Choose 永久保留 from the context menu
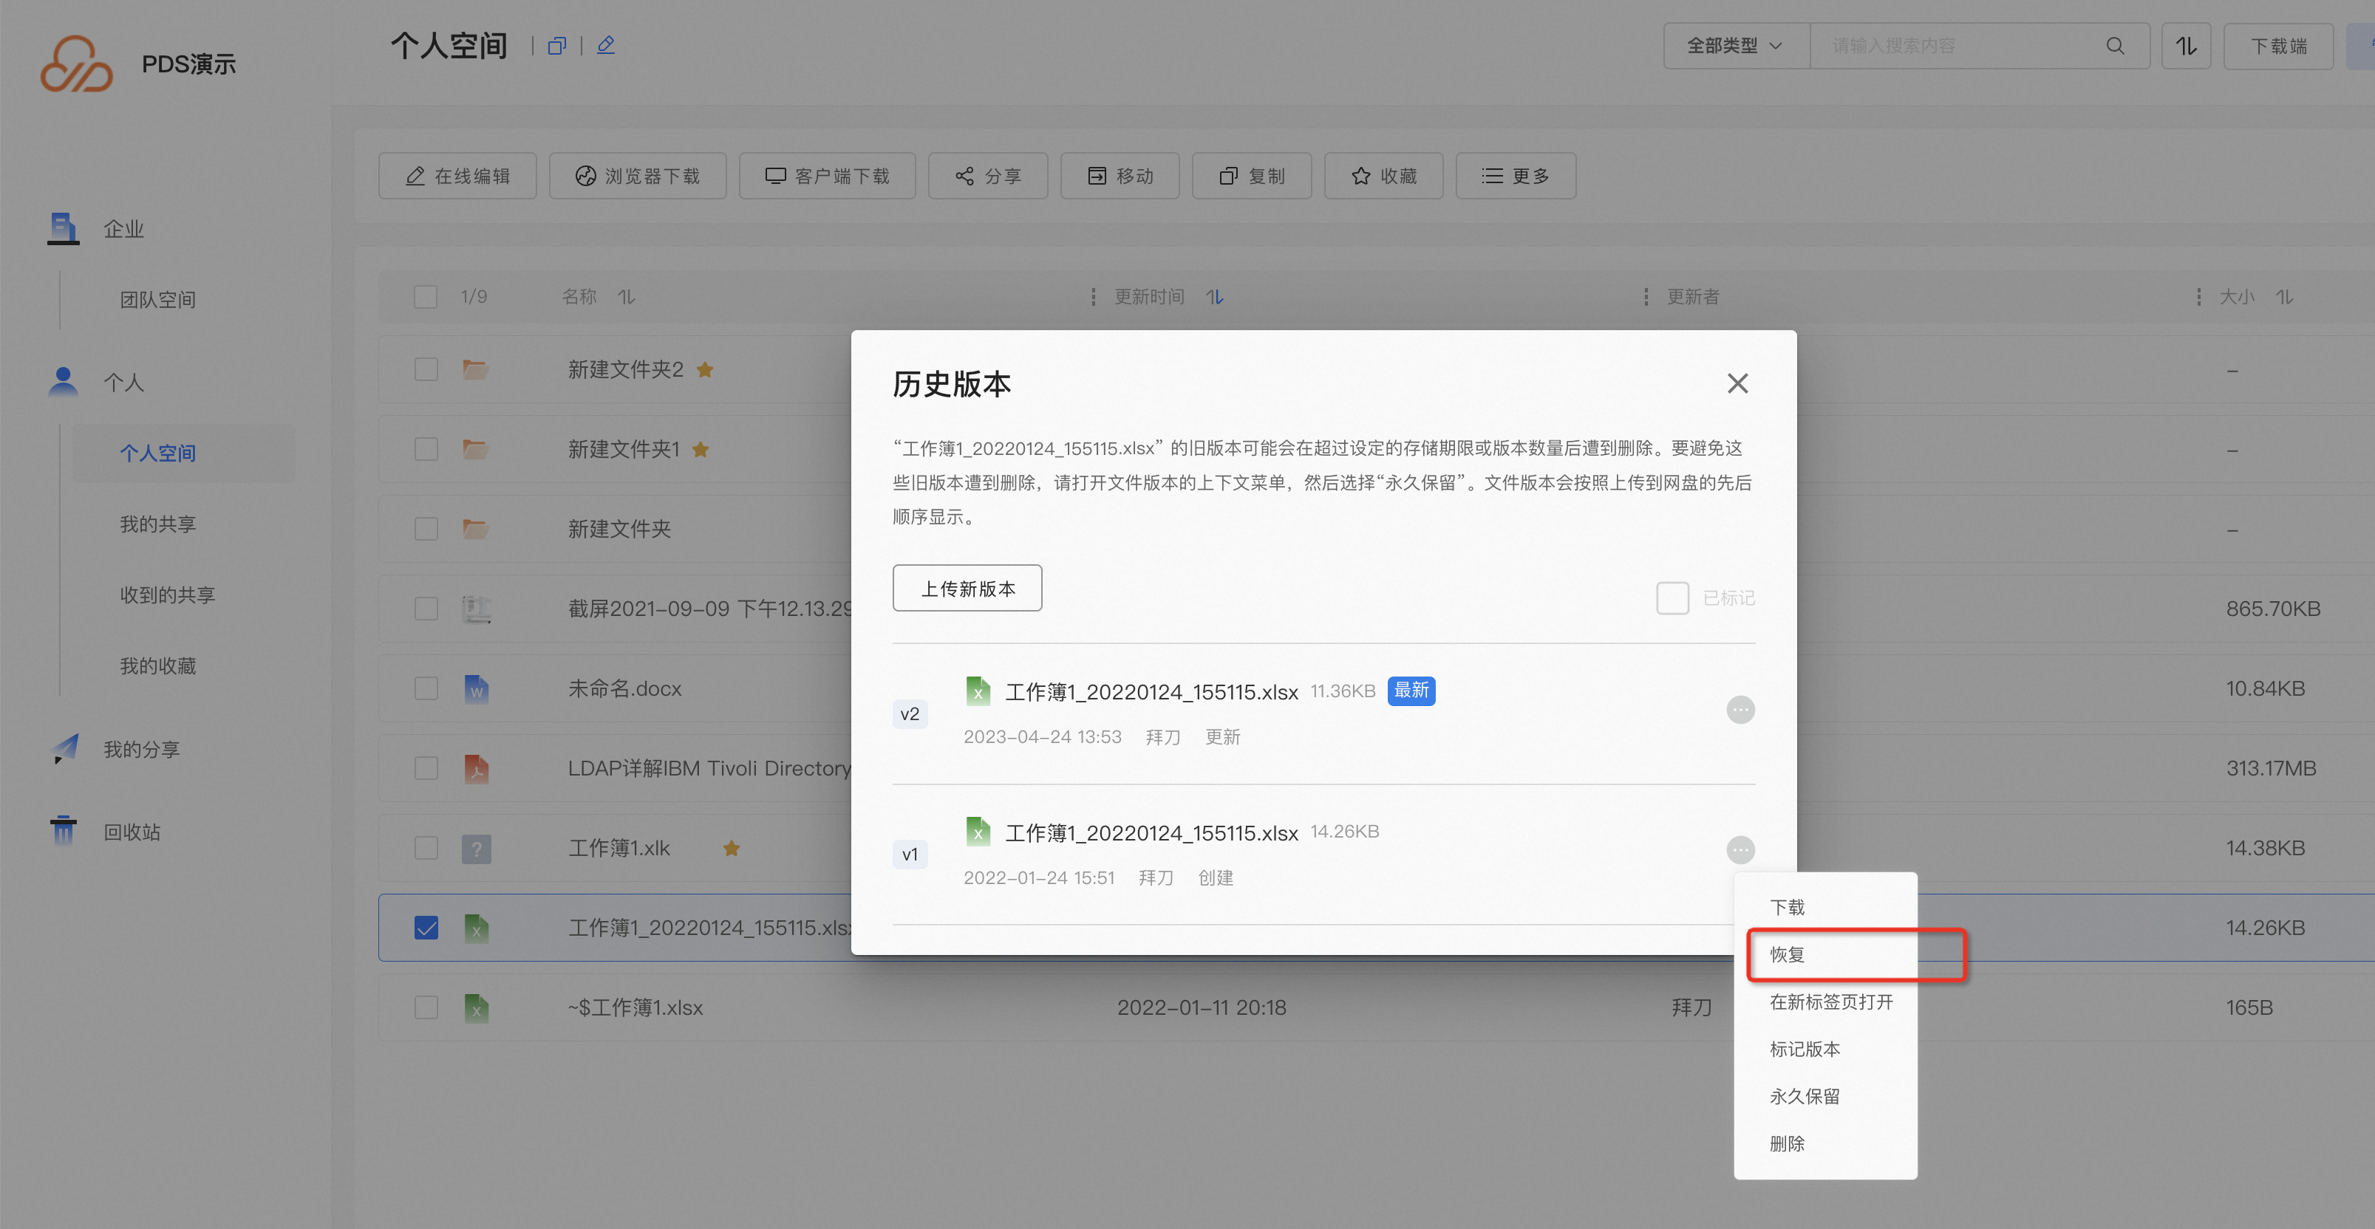The image size is (2375, 1229). click(1805, 1096)
